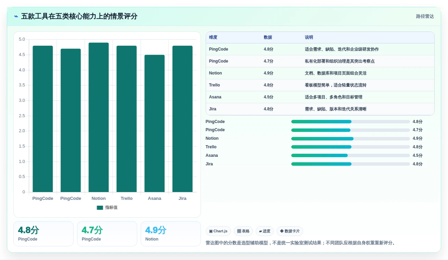Click the 说明 table column header
Image resolution: width=448 pixels, height=260 pixels.
309,38
